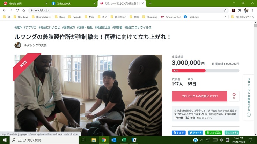Image resolution: width=257 pixels, height=144 pixels.
Task: Click the noteで書く share button
Action: pos(232,133)
